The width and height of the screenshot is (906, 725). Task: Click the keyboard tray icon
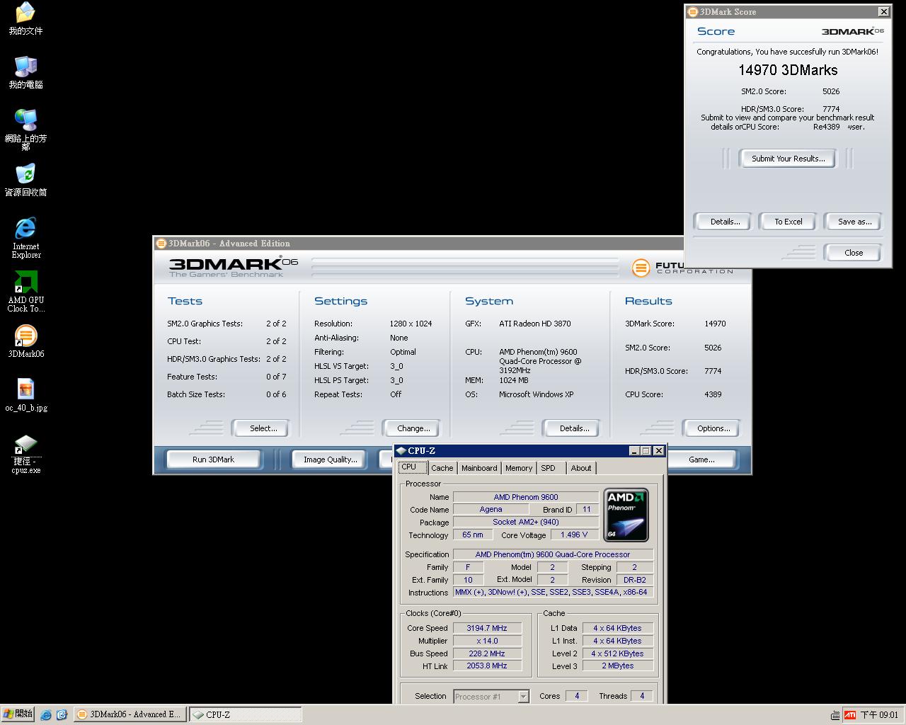pyautogui.click(x=836, y=715)
